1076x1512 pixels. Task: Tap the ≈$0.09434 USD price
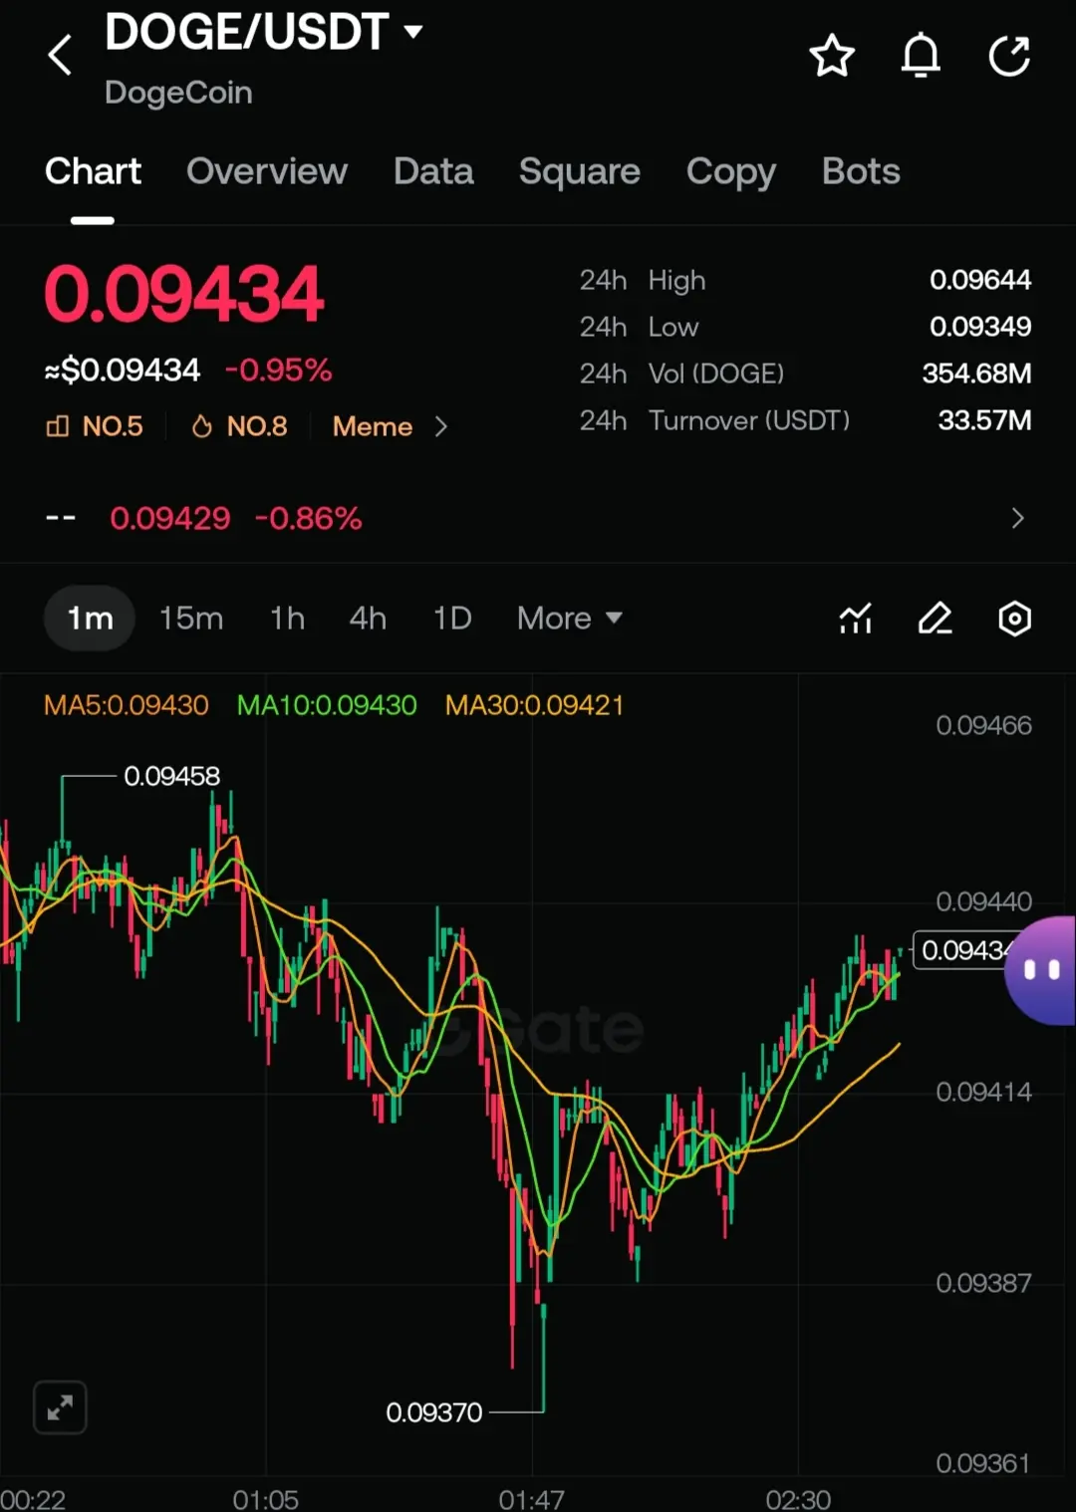pyautogui.click(x=123, y=371)
